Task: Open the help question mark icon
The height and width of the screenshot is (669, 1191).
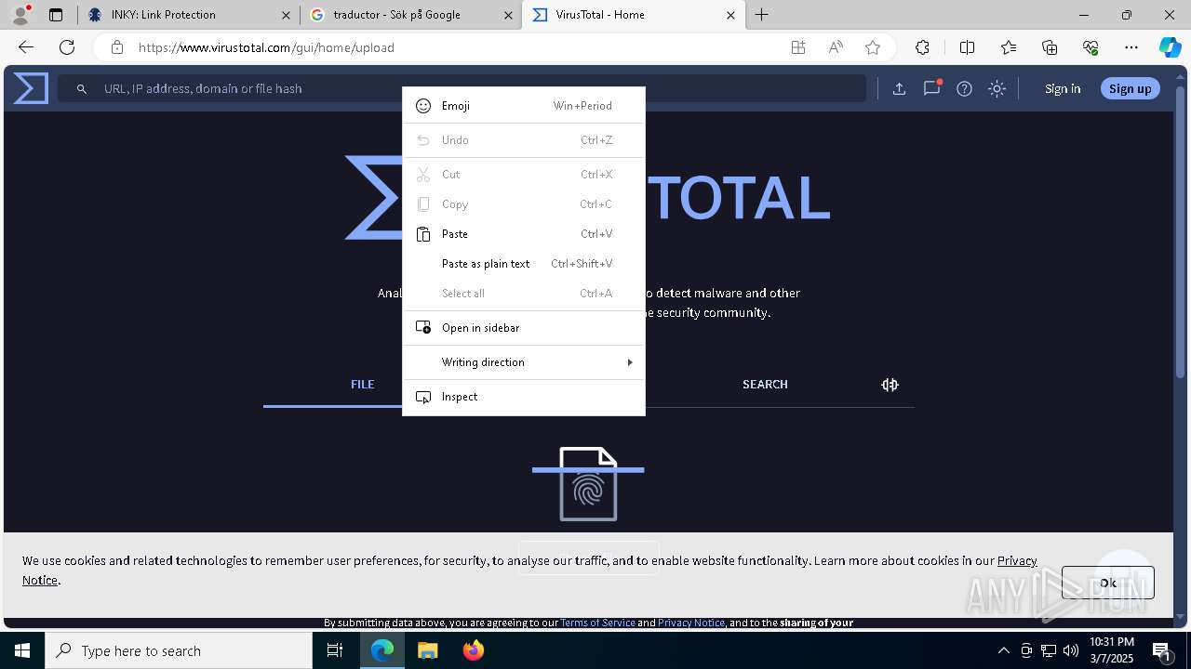Action: [x=964, y=88]
